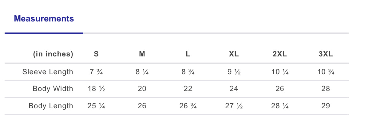372x134 pixels.
Task: Select the 2XL size column header
Action: pyautogui.click(x=280, y=54)
